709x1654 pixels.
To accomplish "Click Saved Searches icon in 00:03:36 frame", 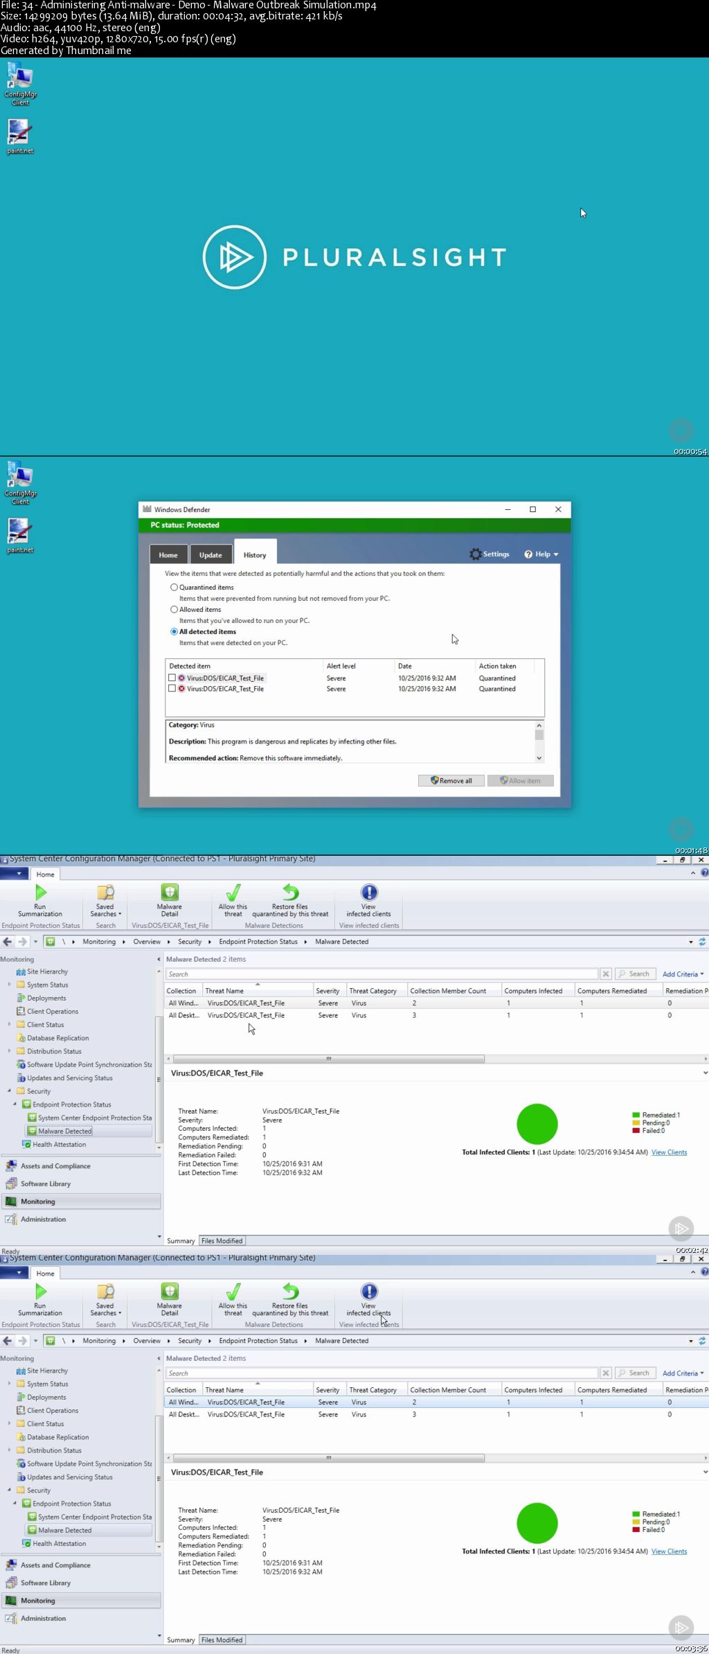I will pos(105,1292).
